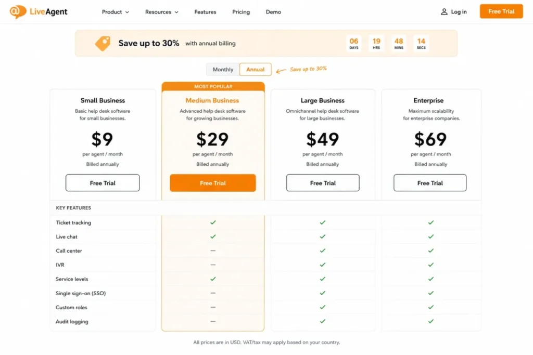Click the $69 Enterprise price
The image size is (533, 355).
pos(430,139)
